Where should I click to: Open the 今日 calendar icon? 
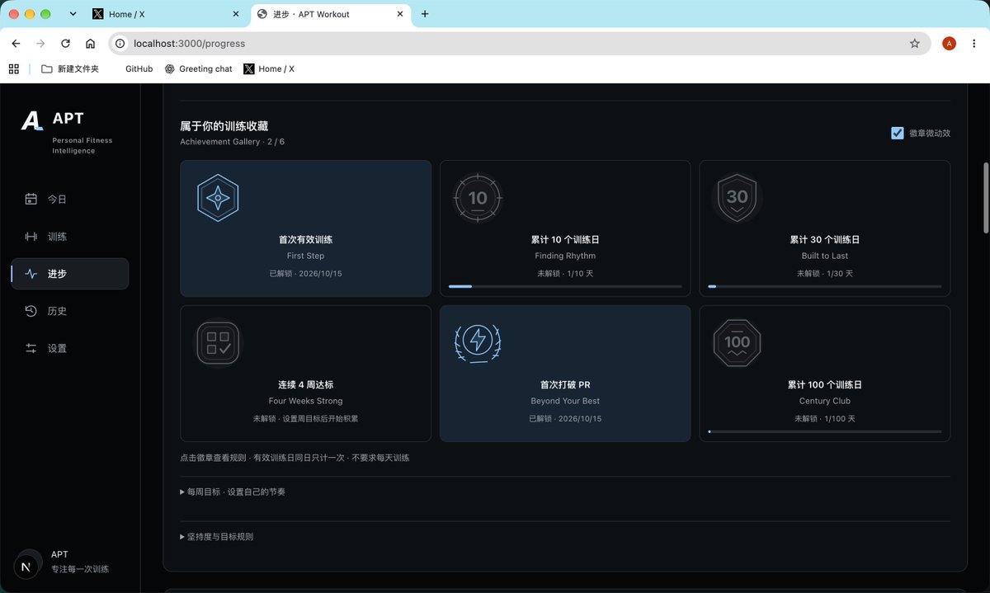click(31, 199)
